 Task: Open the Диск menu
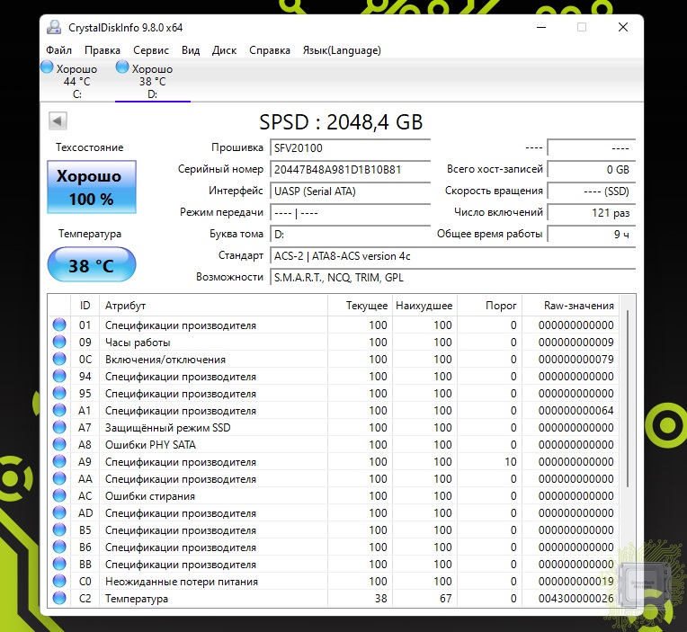point(224,50)
